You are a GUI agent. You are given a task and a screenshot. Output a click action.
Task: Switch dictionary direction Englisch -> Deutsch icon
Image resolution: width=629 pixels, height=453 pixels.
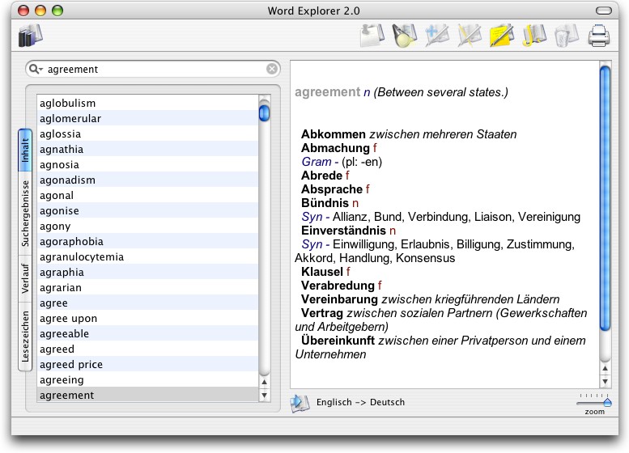pyautogui.click(x=300, y=402)
